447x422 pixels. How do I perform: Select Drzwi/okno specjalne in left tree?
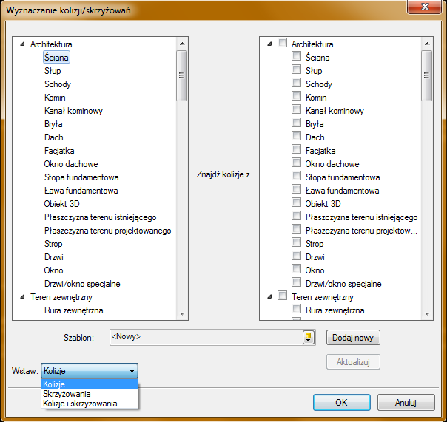point(82,284)
